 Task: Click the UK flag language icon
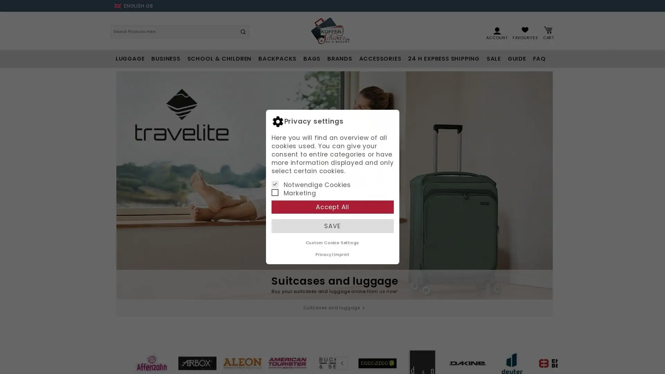(x=118, y=6)
